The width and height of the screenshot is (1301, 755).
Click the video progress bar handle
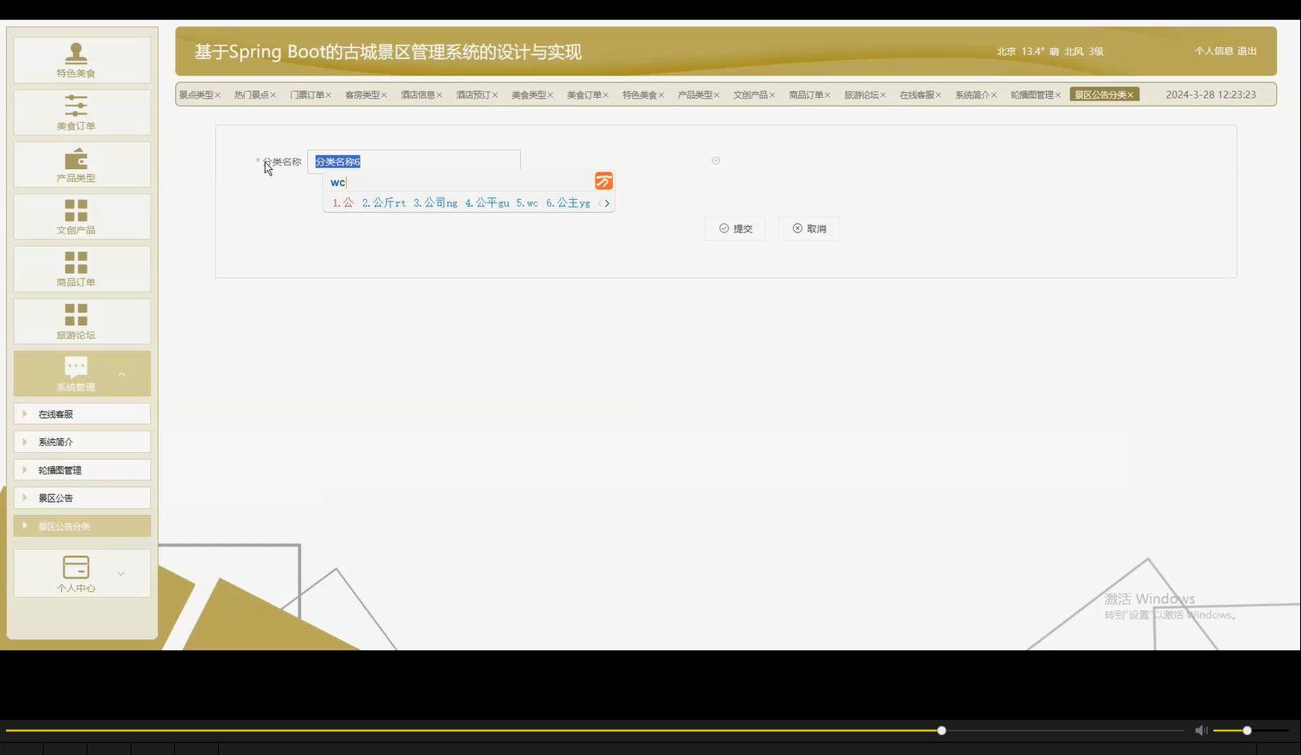(x=941, y=730)
